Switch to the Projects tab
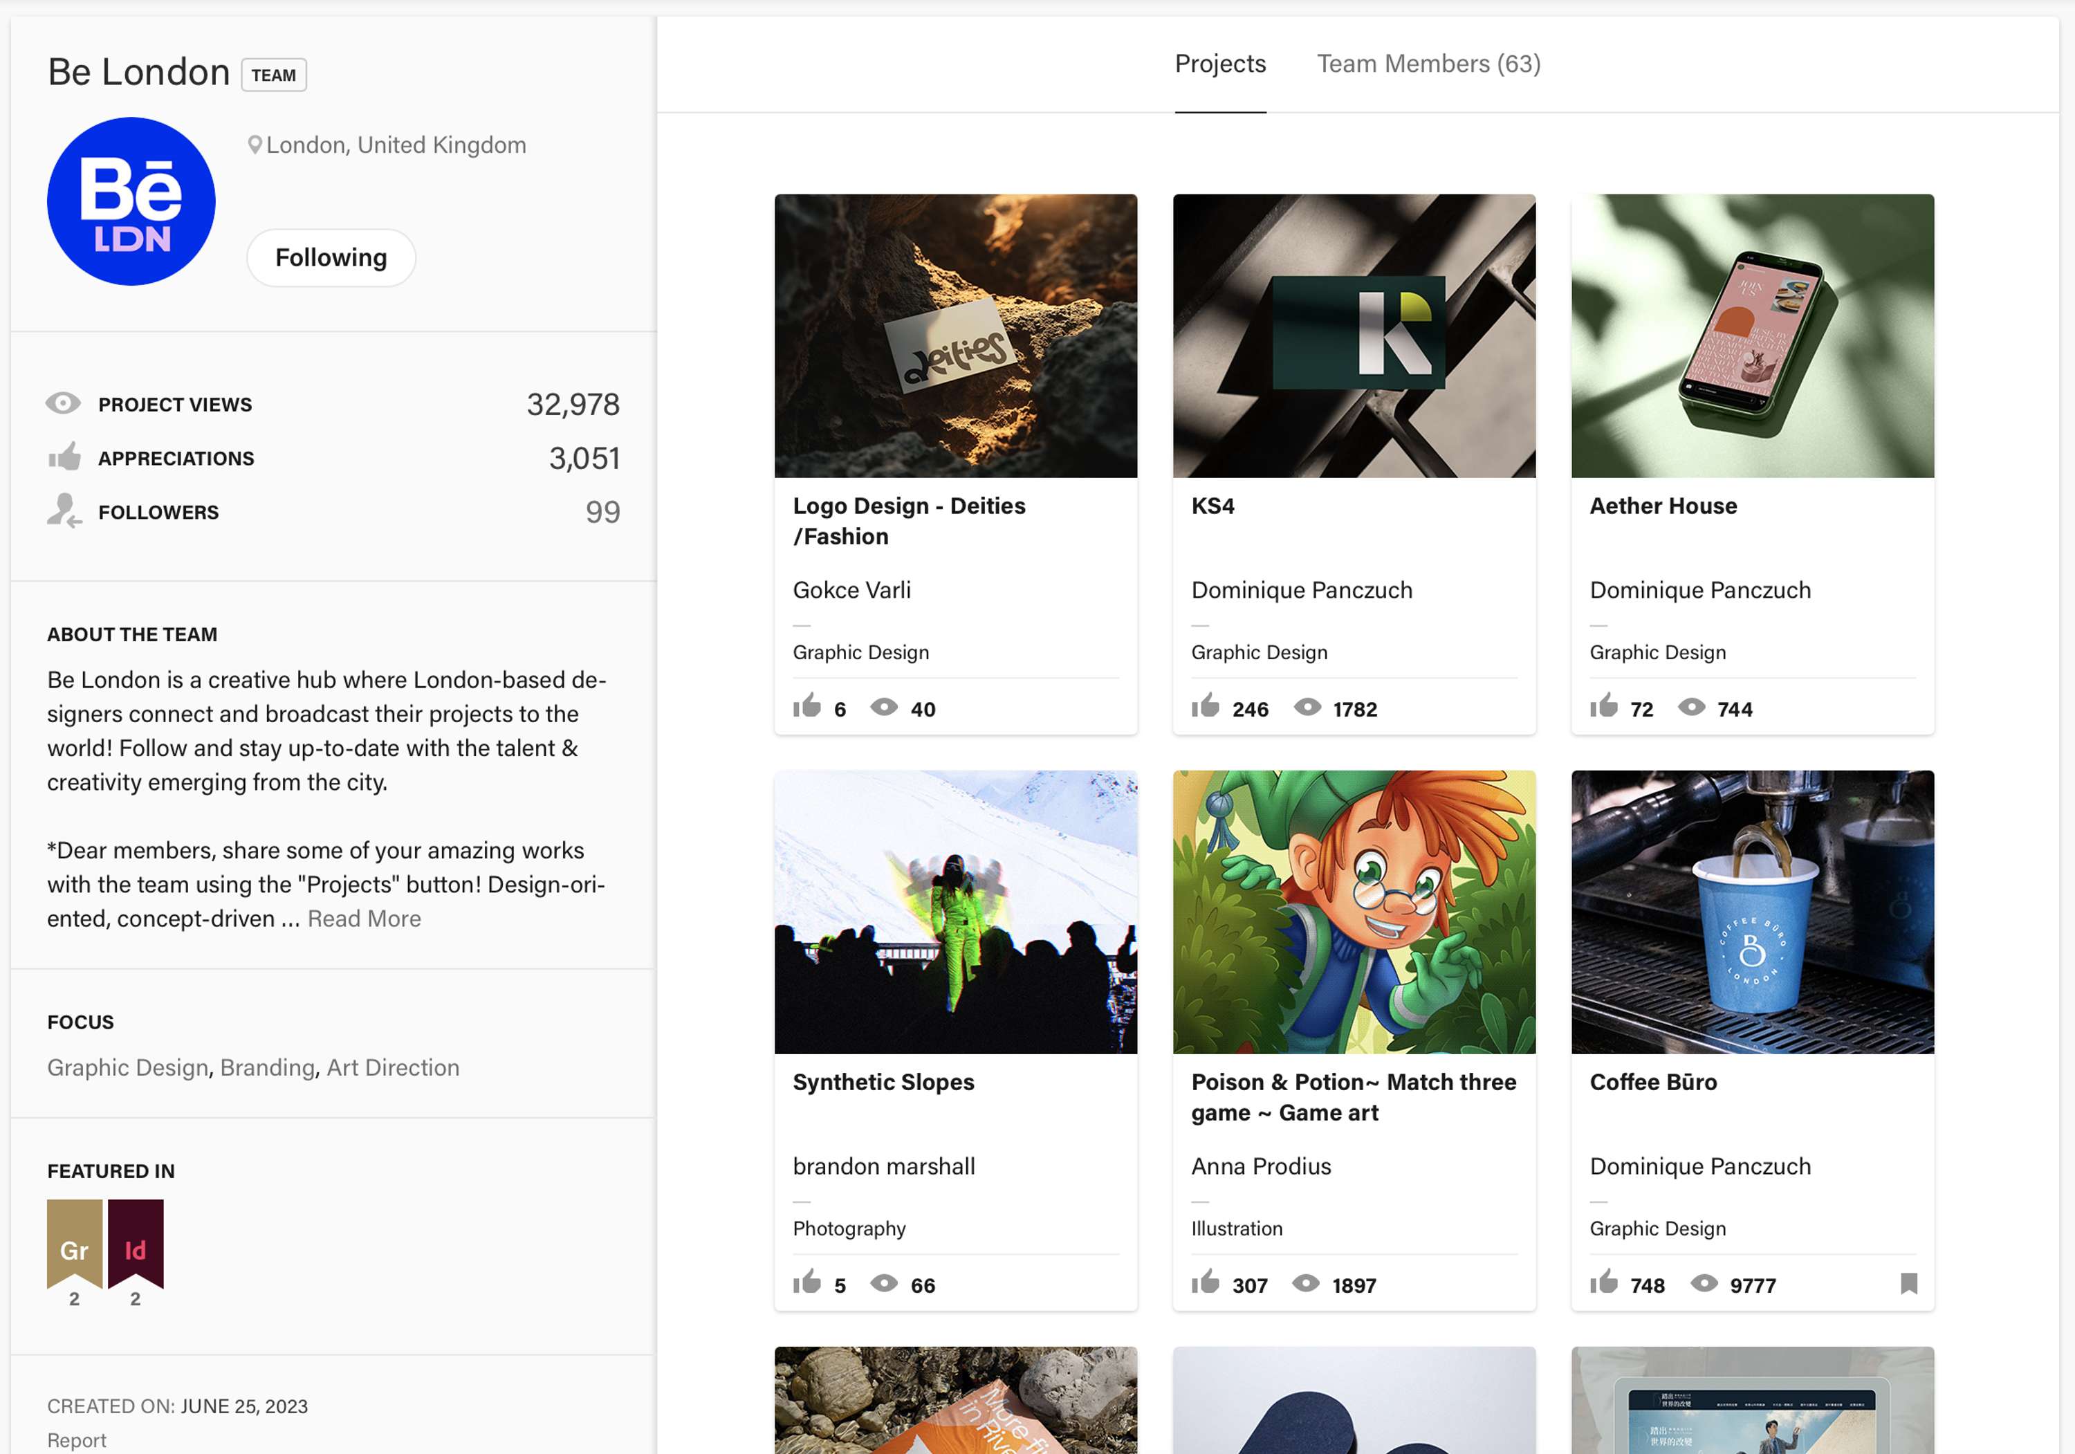The height and width of the screenshot is (1454, 2075). [1220, 64]
